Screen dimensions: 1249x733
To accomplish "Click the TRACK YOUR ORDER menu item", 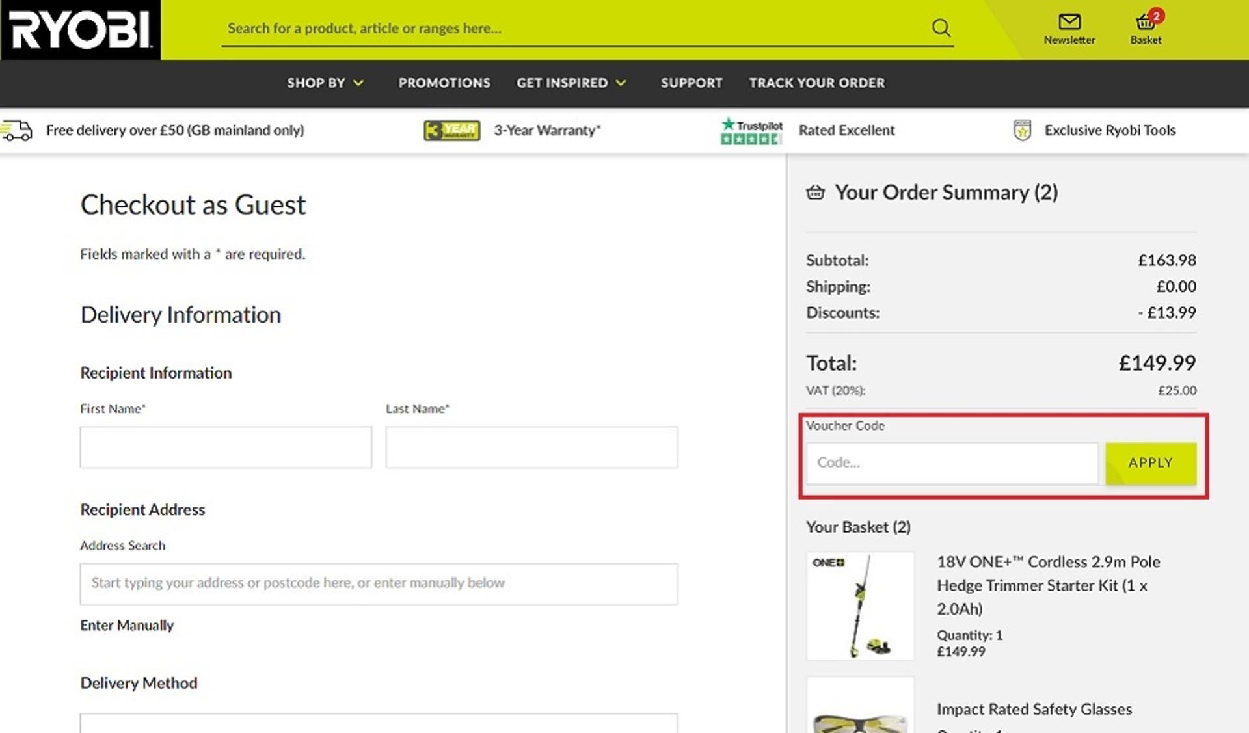I will pos(816,82).
